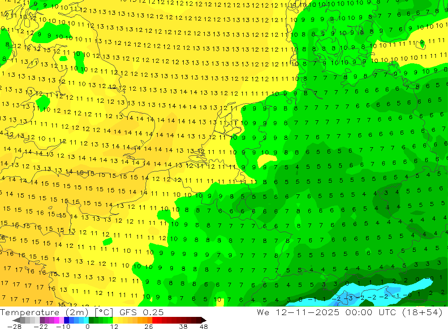Screen dimensions: 448x329
Task: Click the 'GFS 0.25' model label
Action: [142, 312]
